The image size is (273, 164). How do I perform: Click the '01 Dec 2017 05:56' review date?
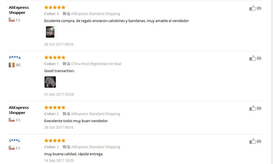59,94
